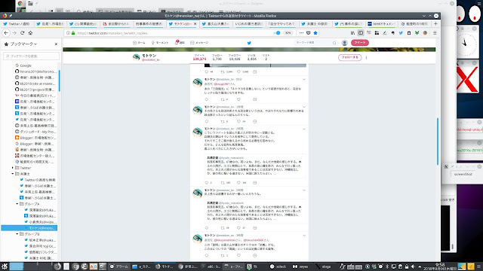483x271 pixels.
Task: Click the search magnifier in Twitter search box
Action: (334, 43)
